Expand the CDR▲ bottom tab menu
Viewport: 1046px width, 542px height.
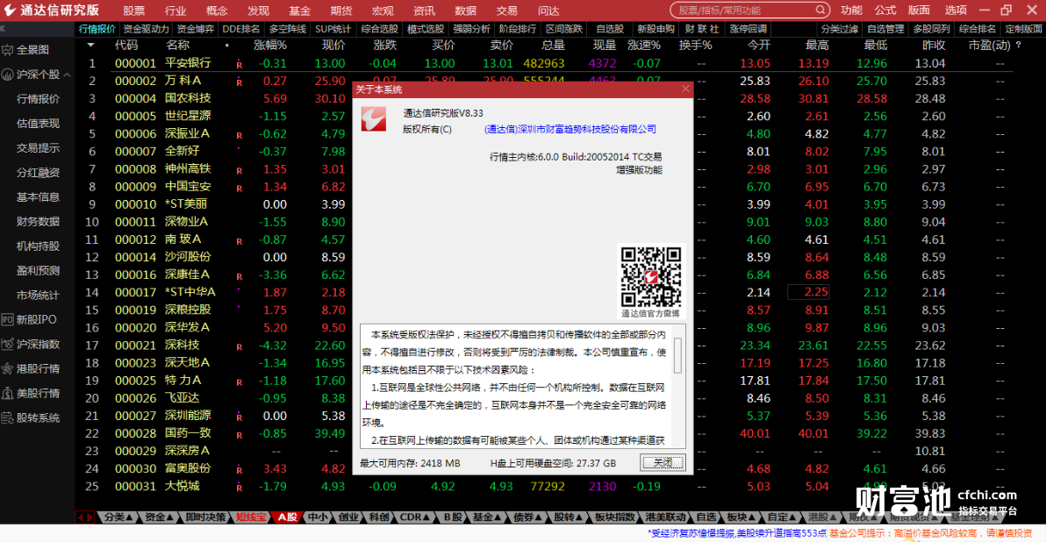click(415, 517)
